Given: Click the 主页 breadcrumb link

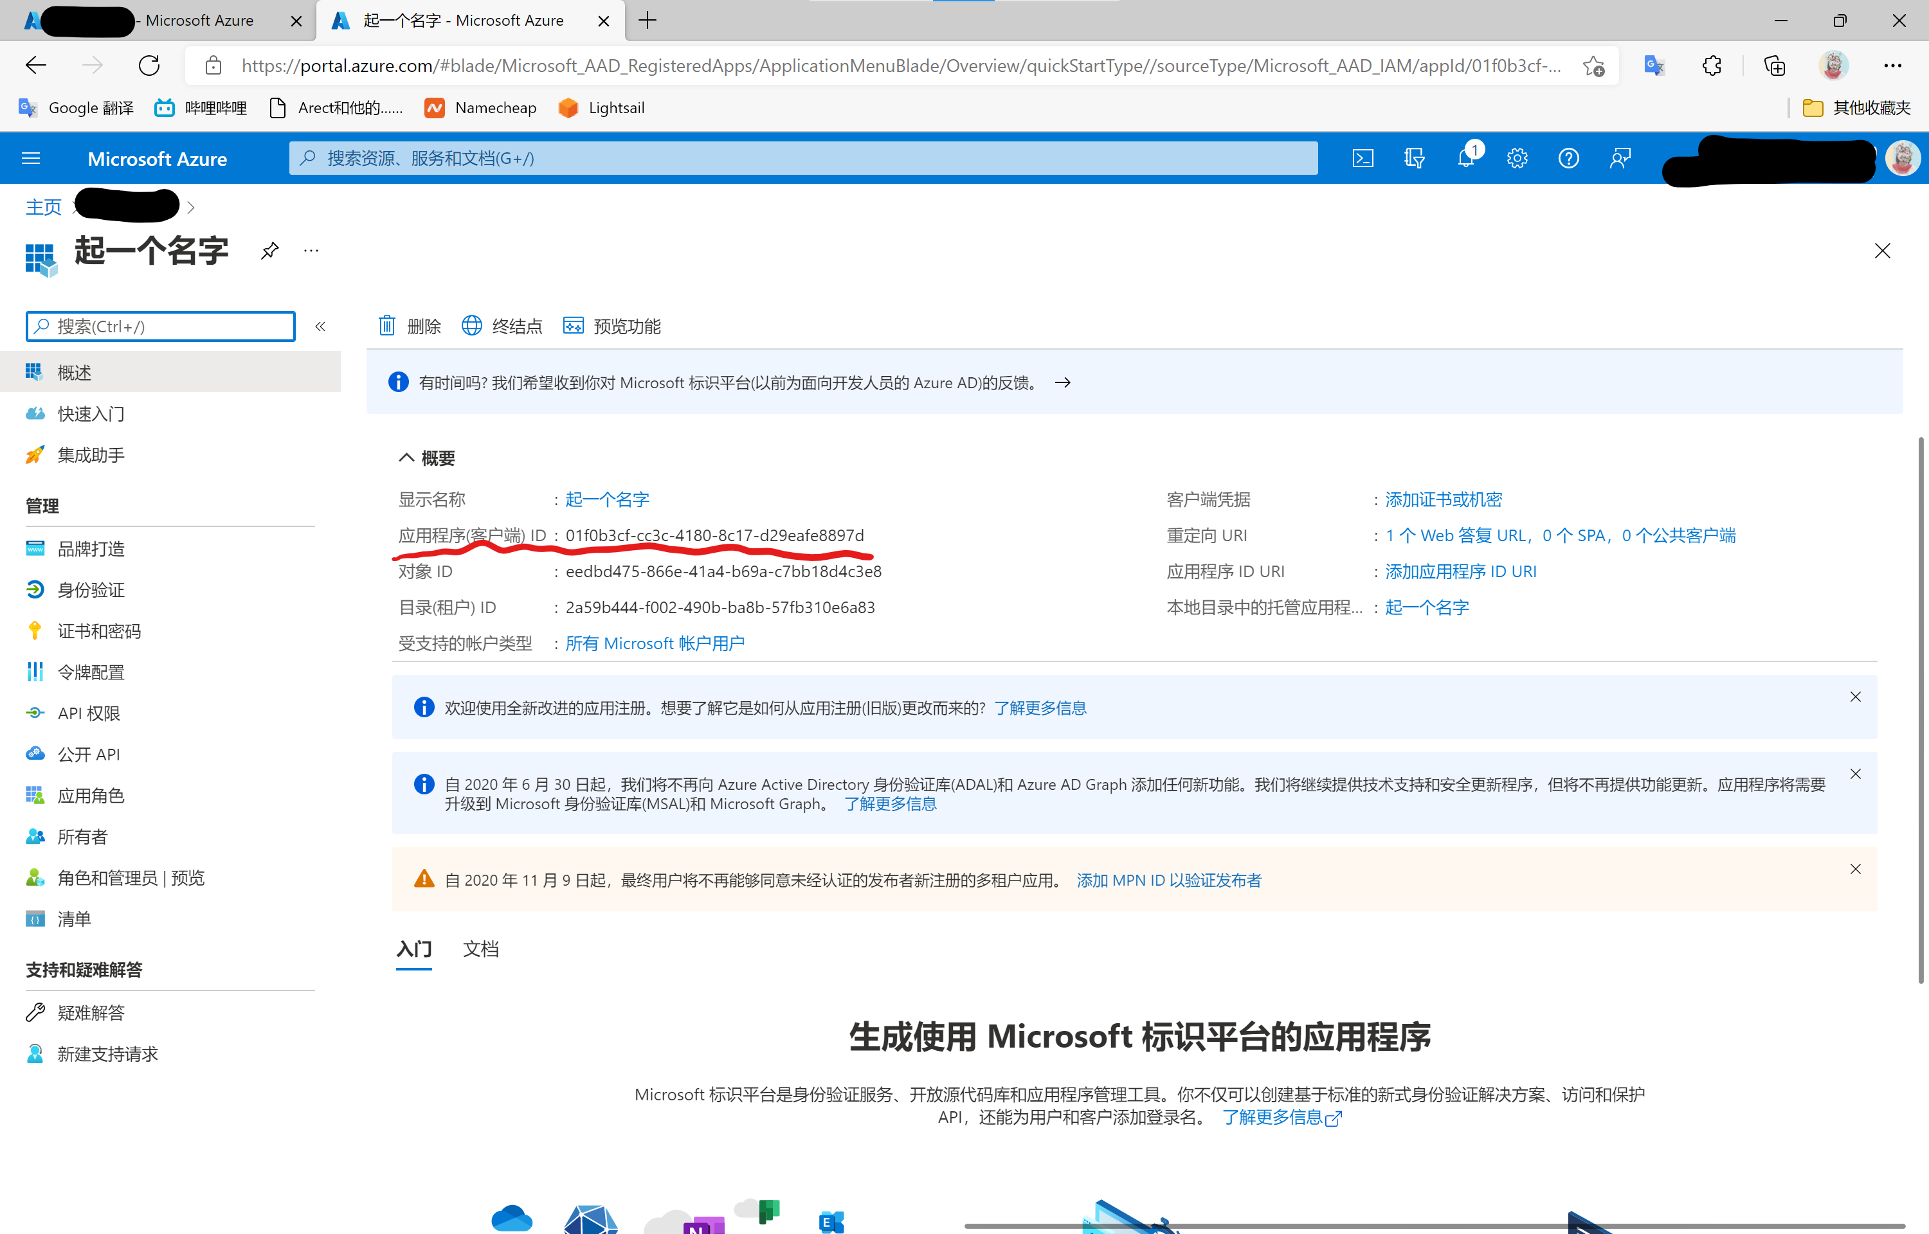Looking at the screenshot, I should (43, 207).
